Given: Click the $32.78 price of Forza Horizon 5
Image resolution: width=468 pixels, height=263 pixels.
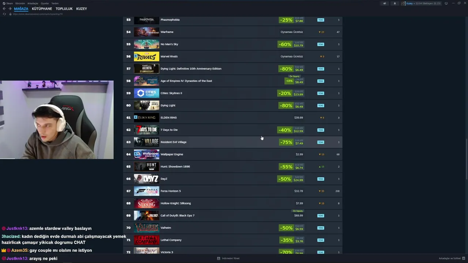Looking at the screenshot, I should click(298, 191).
